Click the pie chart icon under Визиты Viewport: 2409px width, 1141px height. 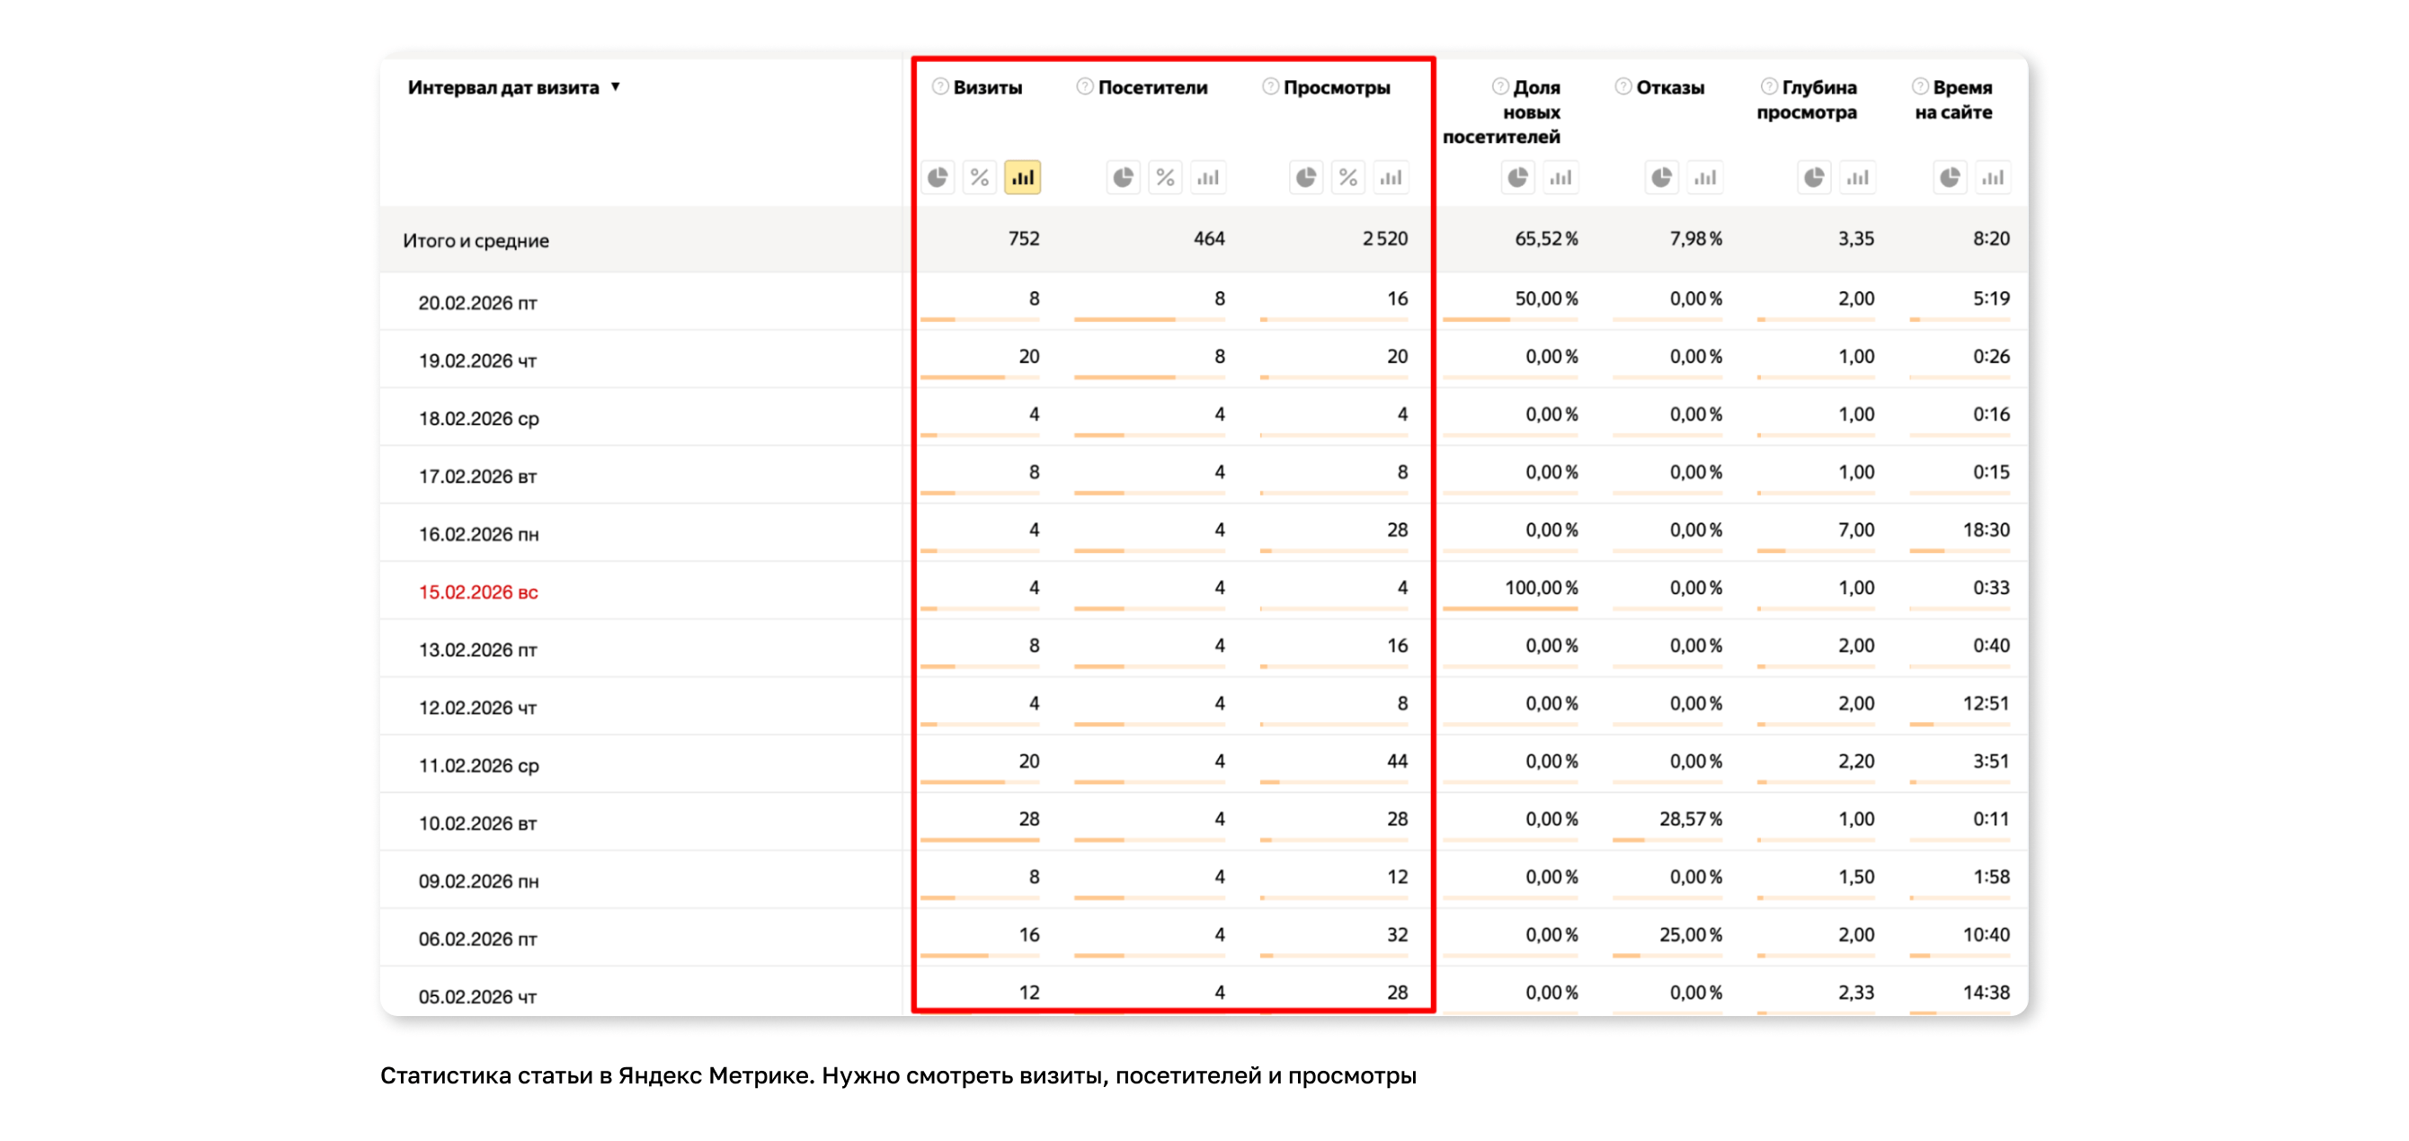pos(938,177)
